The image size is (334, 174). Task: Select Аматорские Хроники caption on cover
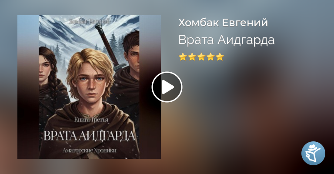90,151
